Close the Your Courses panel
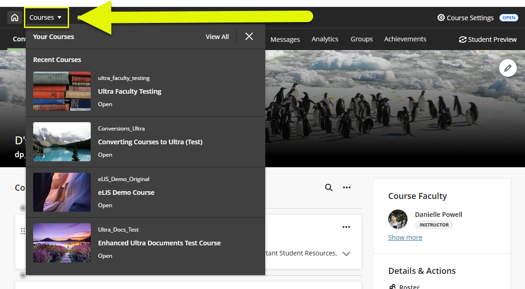 tap(249, 36)
